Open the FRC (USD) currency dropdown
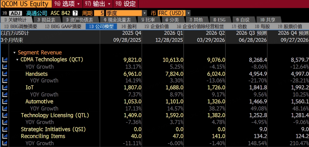The width and height of the screenshot is (309, 147). 189,13
